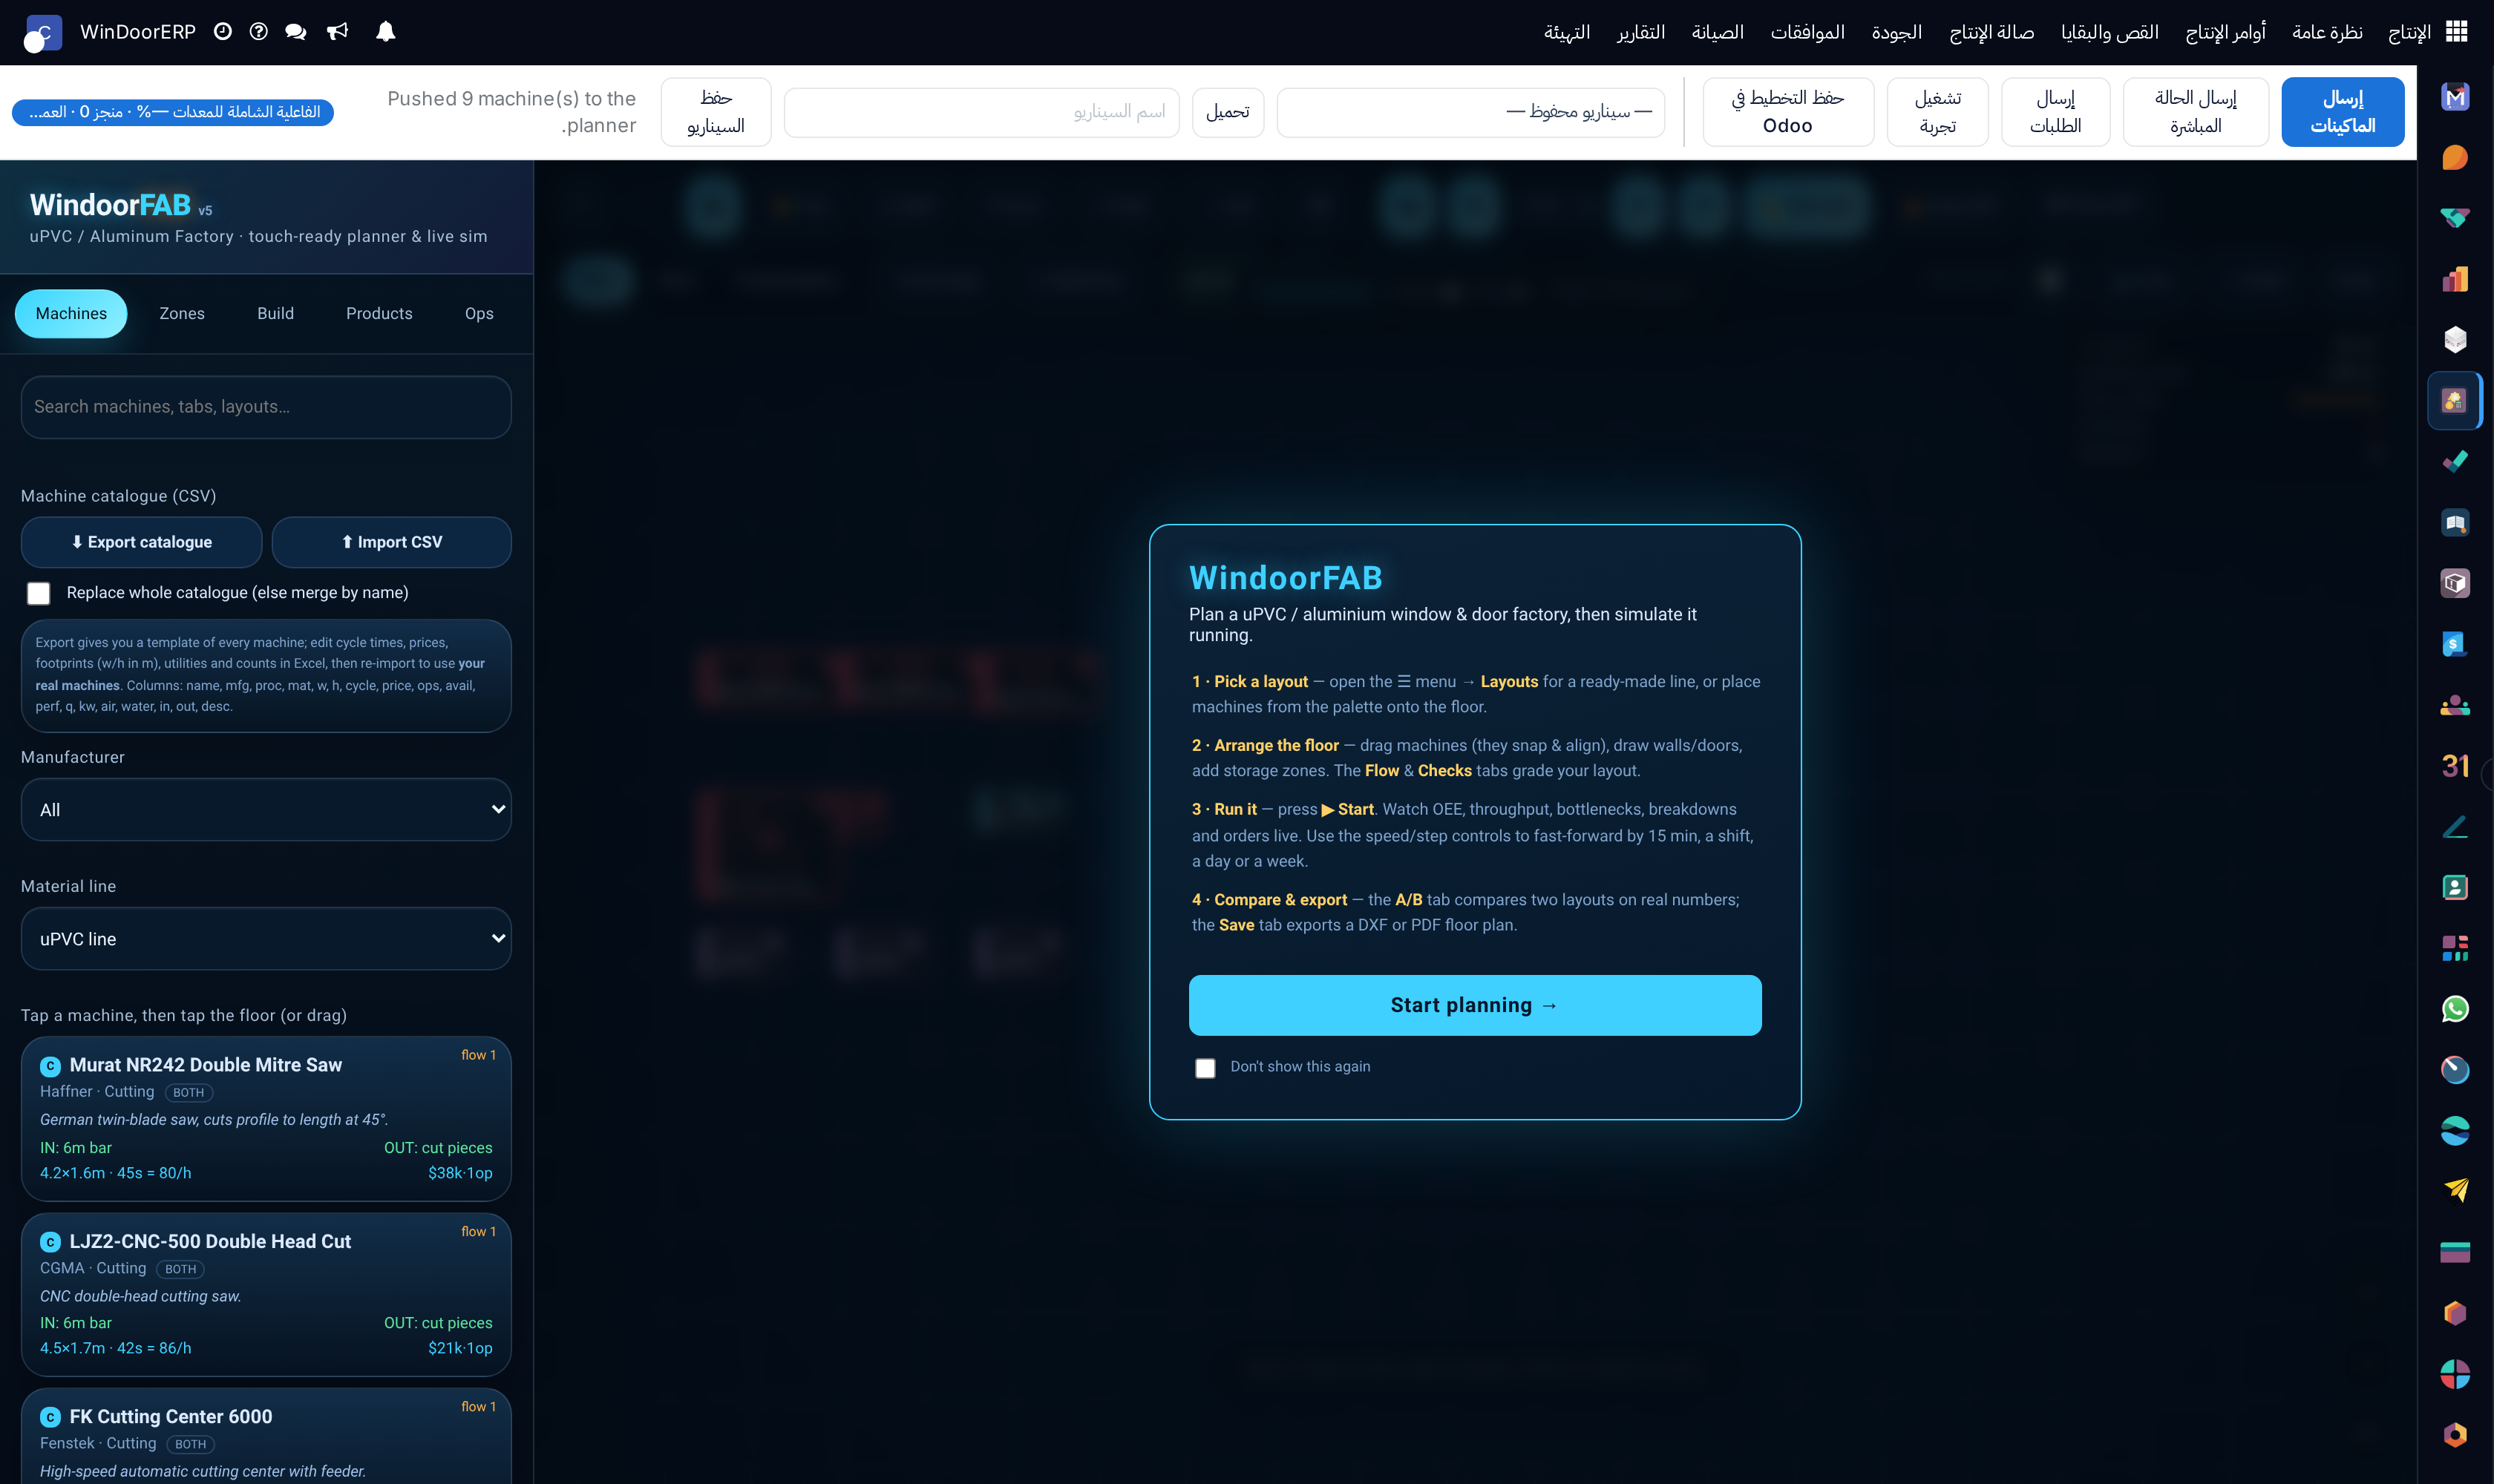The height and width of the screenshot is (1484, 2494).
Task: Open the CRM handshake app icon
Action: coord(2455,218)
